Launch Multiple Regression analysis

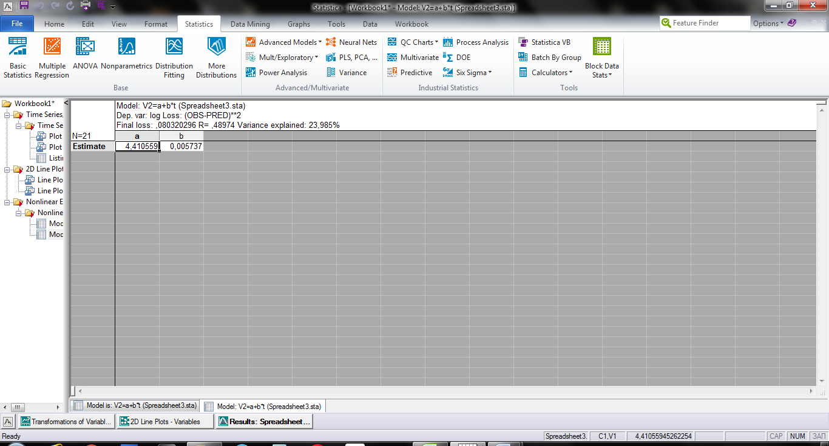click(x=52, y=58)
